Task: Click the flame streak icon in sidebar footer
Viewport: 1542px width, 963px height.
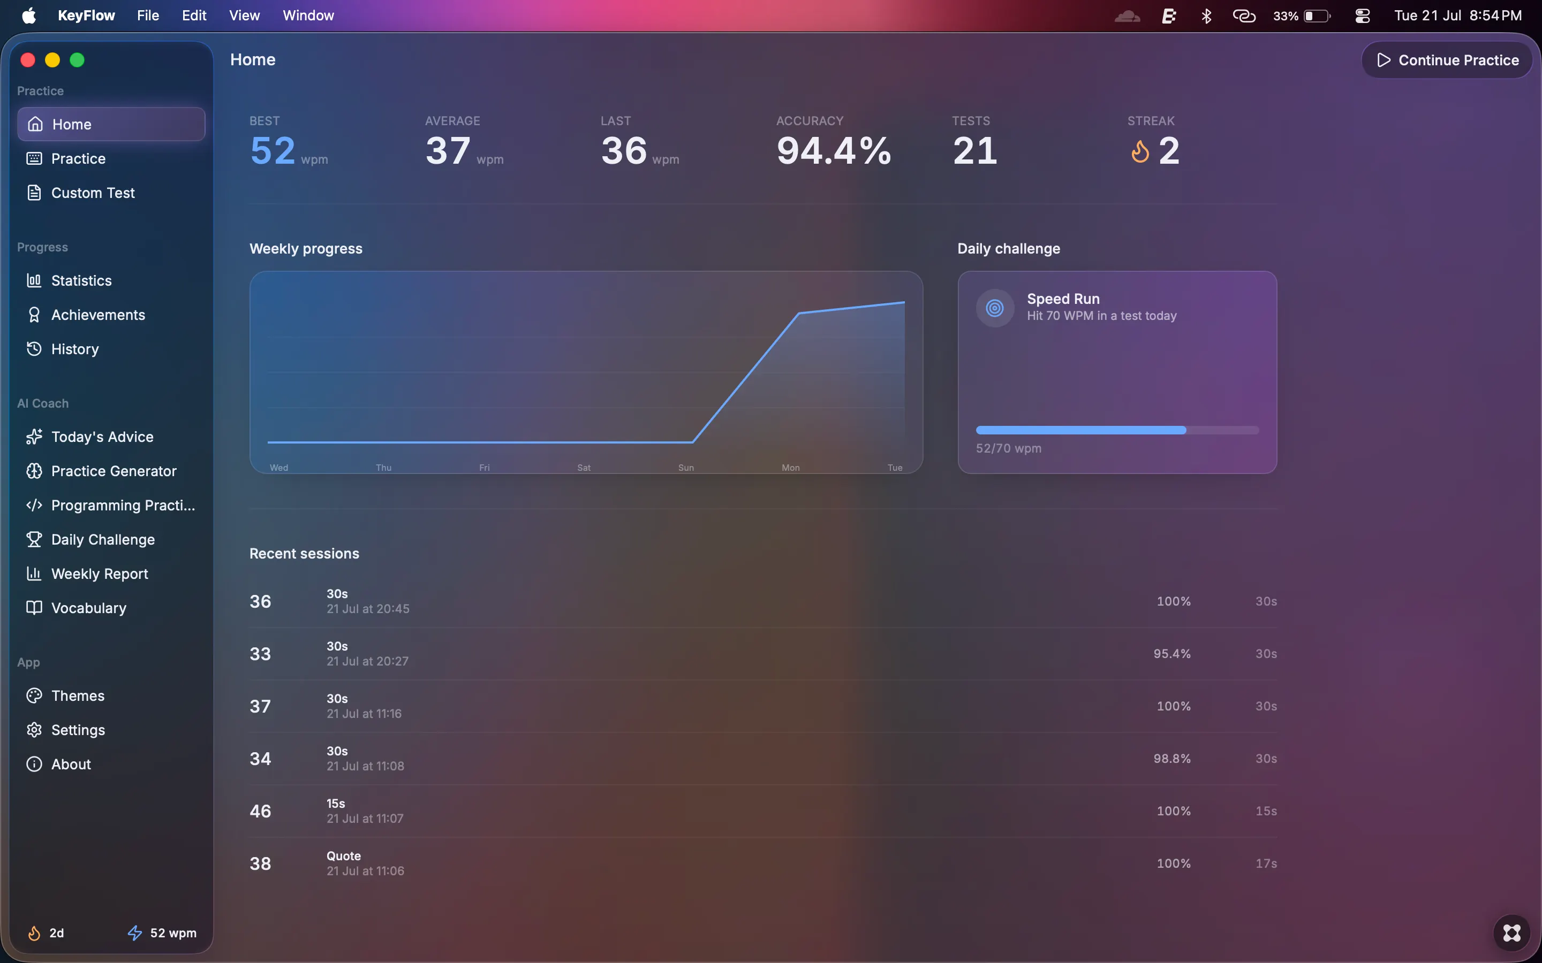Action: 34,933
